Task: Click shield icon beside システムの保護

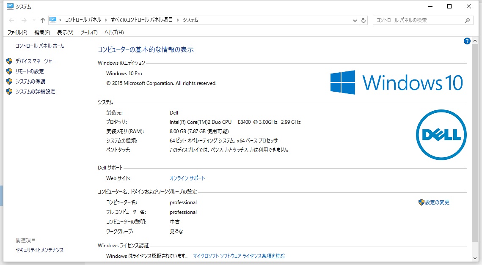Action: pos(10,82)
